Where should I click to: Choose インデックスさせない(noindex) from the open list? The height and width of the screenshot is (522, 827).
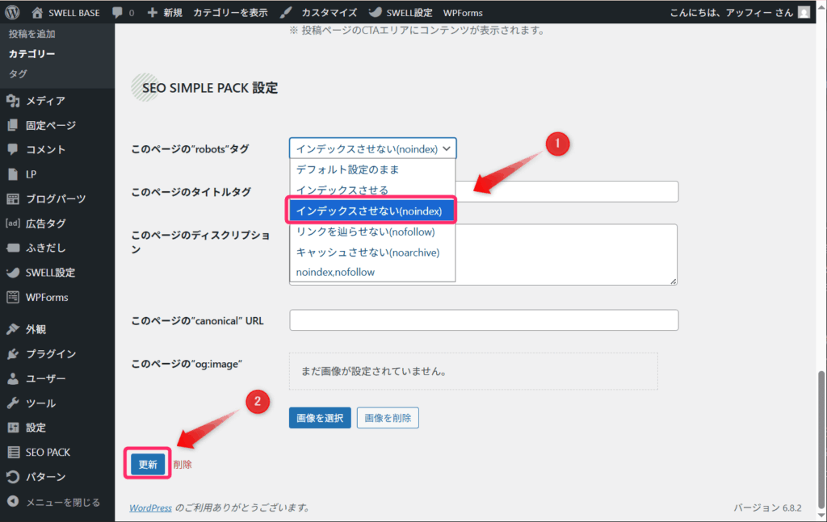pyautogui.click(x=372, y=211)
